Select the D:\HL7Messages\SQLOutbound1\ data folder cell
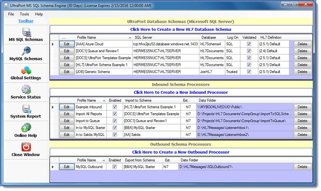 236,167
